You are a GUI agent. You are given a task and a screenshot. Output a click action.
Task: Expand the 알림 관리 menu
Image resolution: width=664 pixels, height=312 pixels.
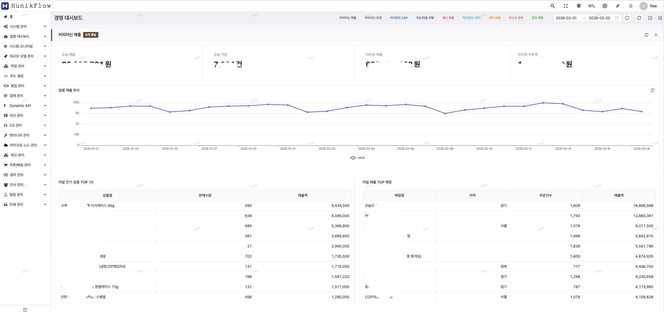[x=26, y=195]
